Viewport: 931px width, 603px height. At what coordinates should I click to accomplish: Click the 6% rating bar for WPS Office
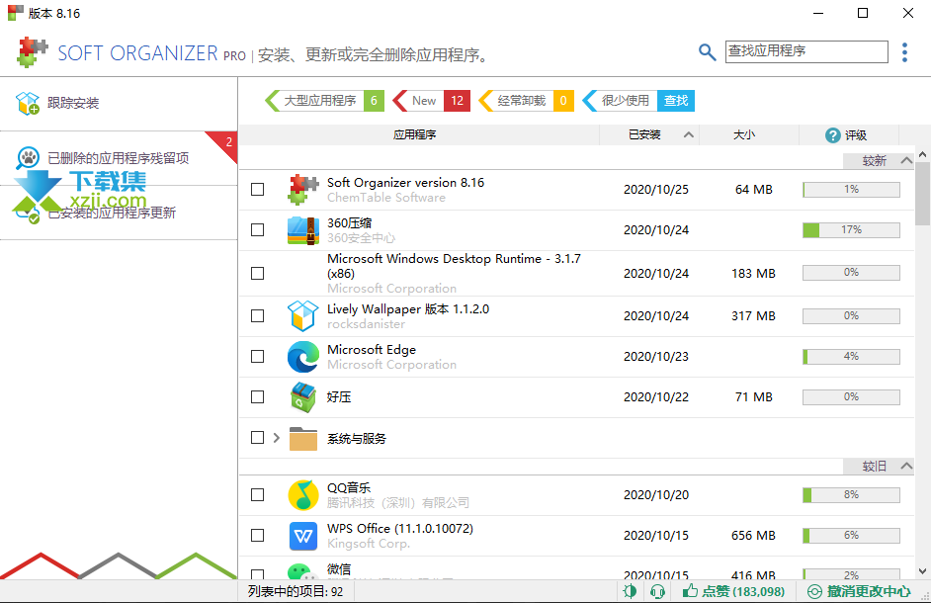tap(851, 536)
